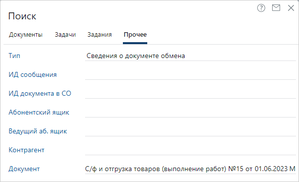Click into the ИД документа в СО field
299x182 pixels.
click(x=191, y=94)
